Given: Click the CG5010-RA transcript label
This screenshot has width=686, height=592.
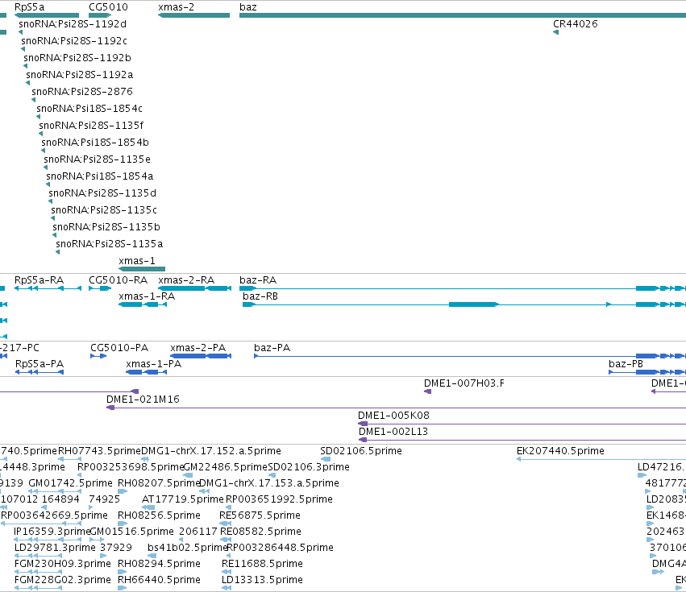Looking at the screenshot, I should click(x=118, y=280).
